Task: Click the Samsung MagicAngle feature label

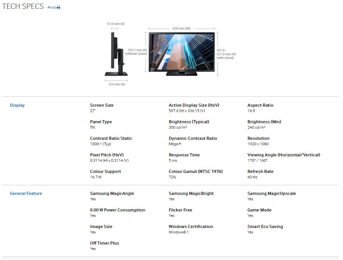Action: [x=112, y=193]
